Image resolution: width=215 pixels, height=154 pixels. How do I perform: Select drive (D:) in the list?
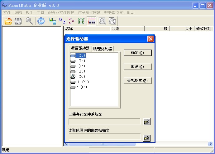[x=78, y=61]
